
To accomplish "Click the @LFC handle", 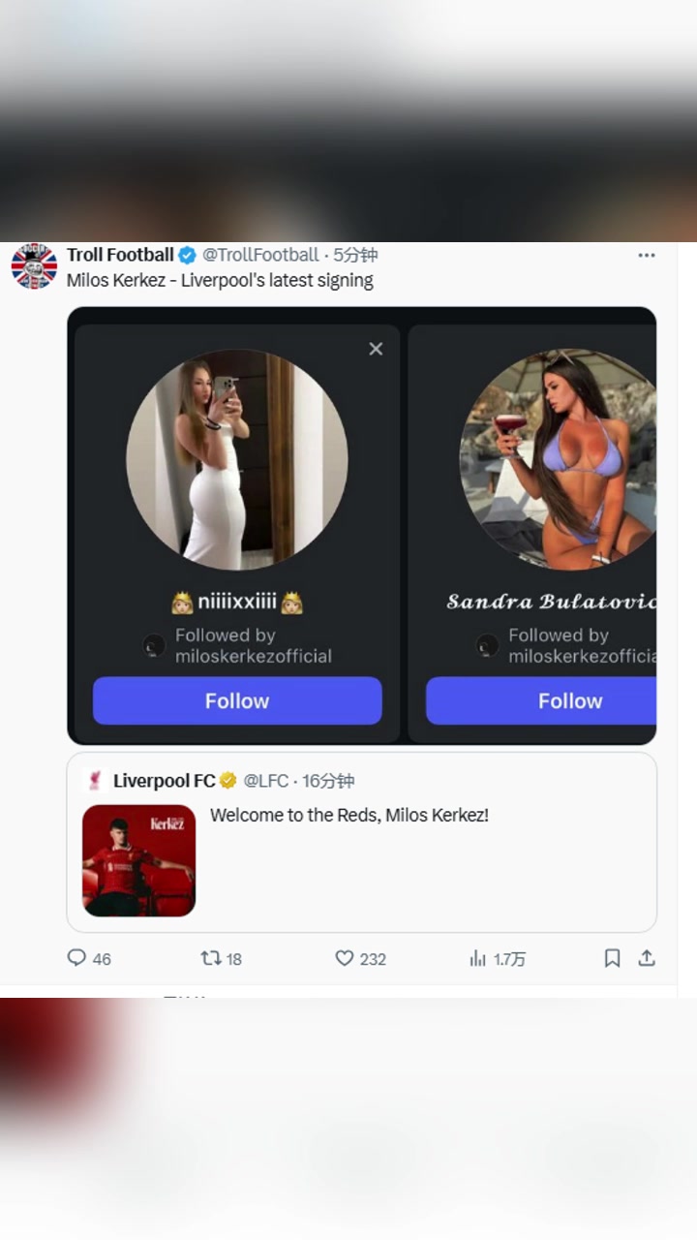I will pyautogui.click(x=266, y=781).
